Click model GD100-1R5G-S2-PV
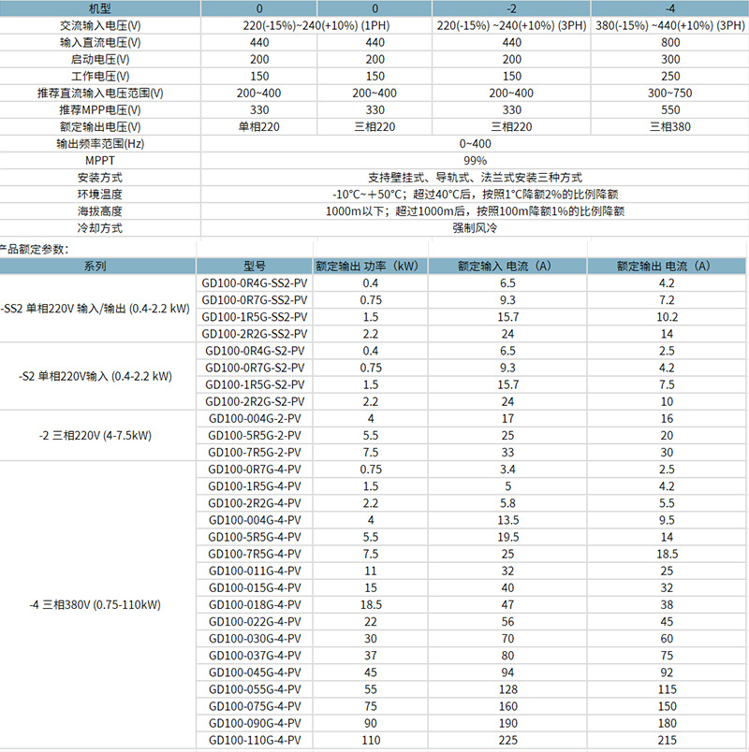 click(x=255, y=384)
